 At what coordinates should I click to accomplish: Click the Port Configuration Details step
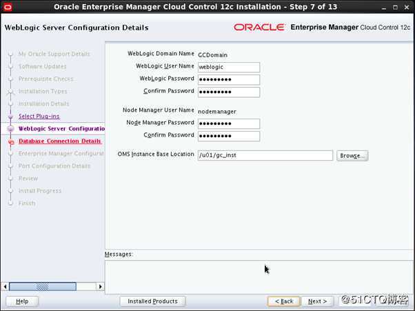coord(54,166)
